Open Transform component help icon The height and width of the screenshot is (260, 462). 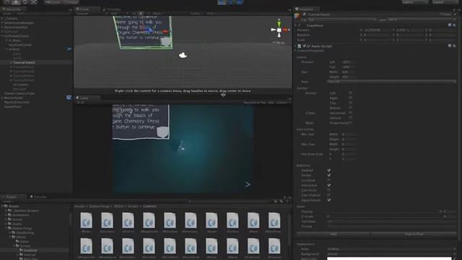click(450, 25)
